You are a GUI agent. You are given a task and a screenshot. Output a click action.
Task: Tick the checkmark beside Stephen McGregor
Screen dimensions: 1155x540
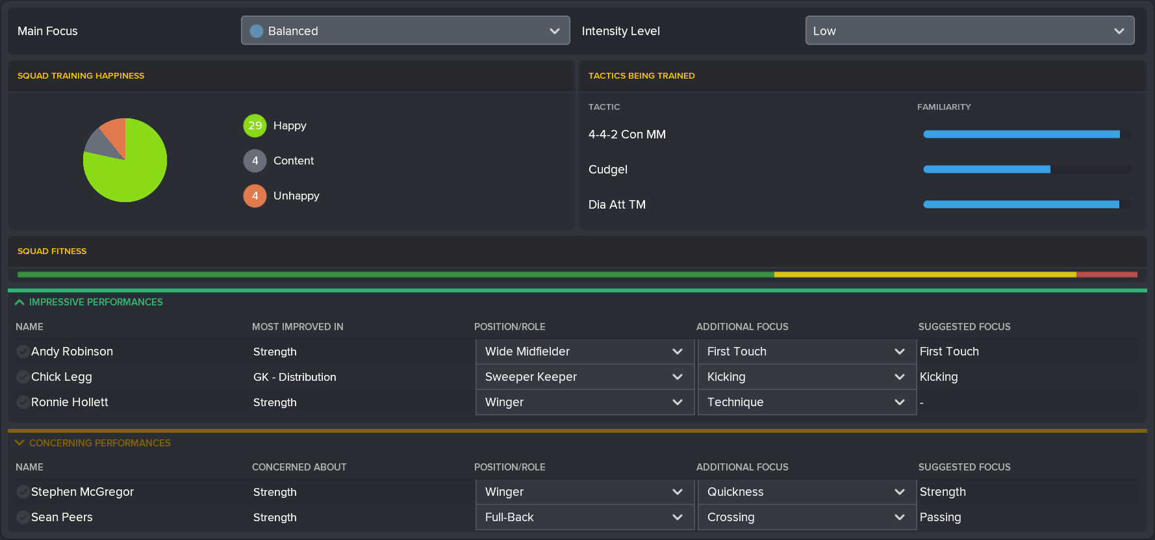coord(23,492)
